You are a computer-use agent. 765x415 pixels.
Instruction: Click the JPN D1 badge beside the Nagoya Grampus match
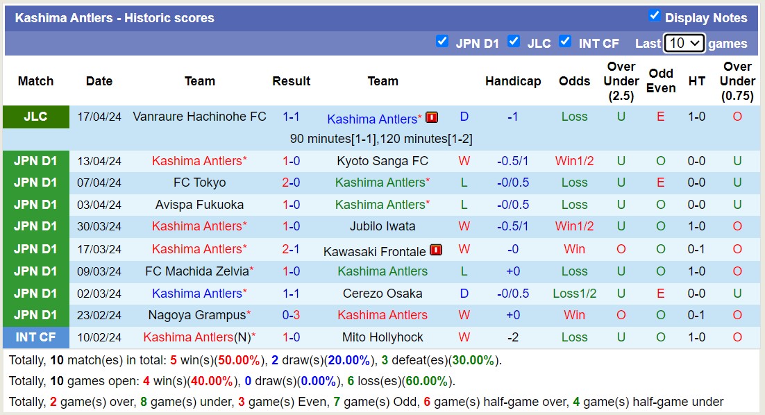tap(35, 315)
